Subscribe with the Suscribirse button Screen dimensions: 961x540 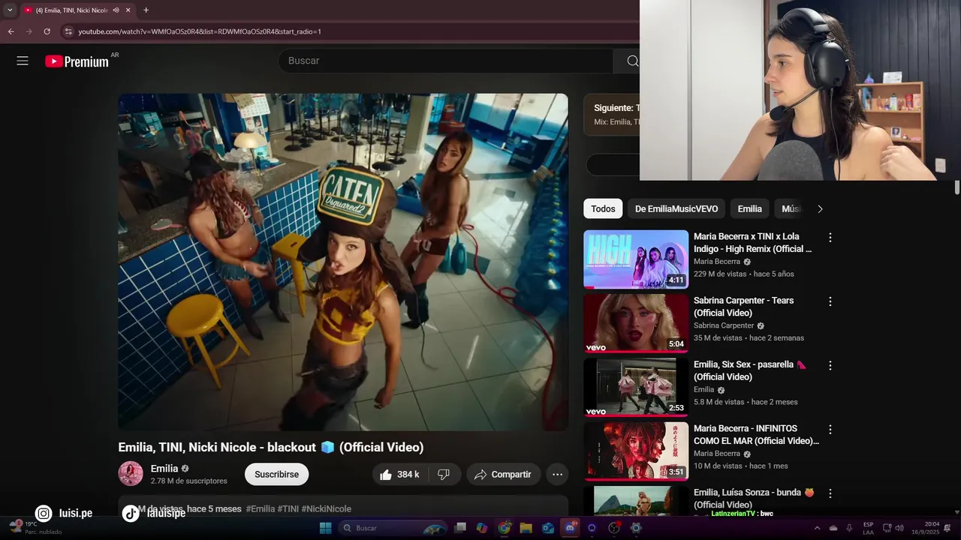point(276,474)
